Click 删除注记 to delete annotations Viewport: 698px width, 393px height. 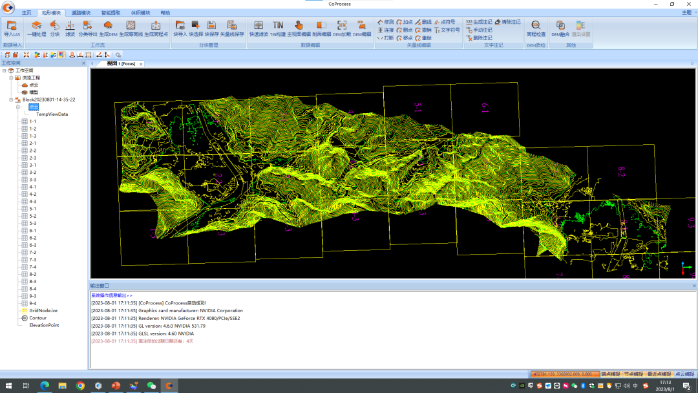point(479,38)
